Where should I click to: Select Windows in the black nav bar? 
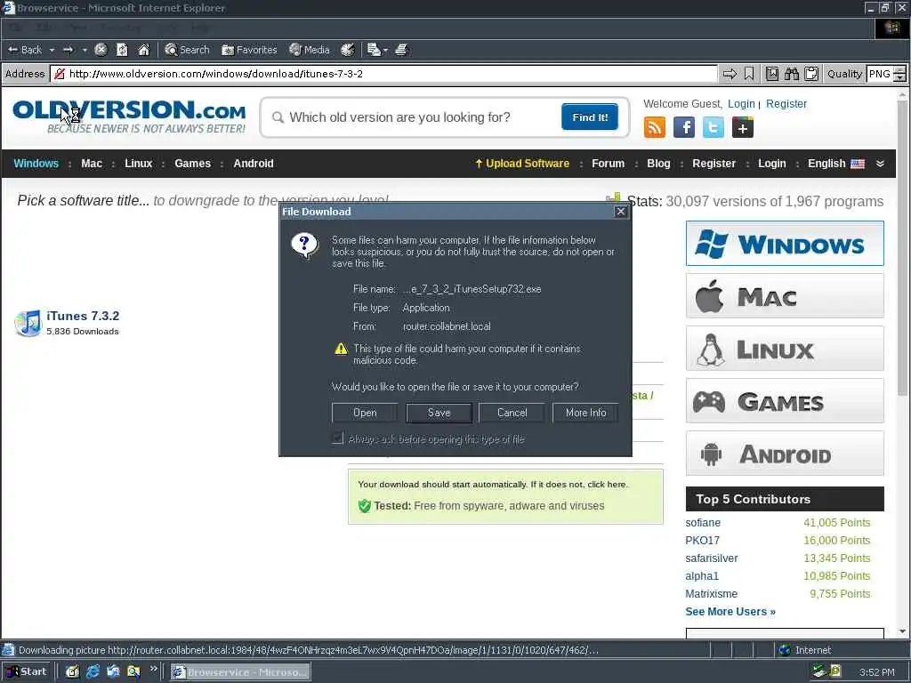36,164
